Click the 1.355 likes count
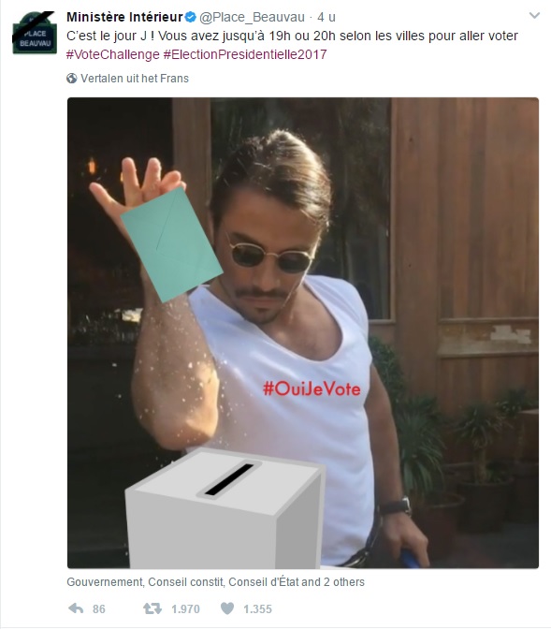551x630 pixels. [x=258, y=609]
